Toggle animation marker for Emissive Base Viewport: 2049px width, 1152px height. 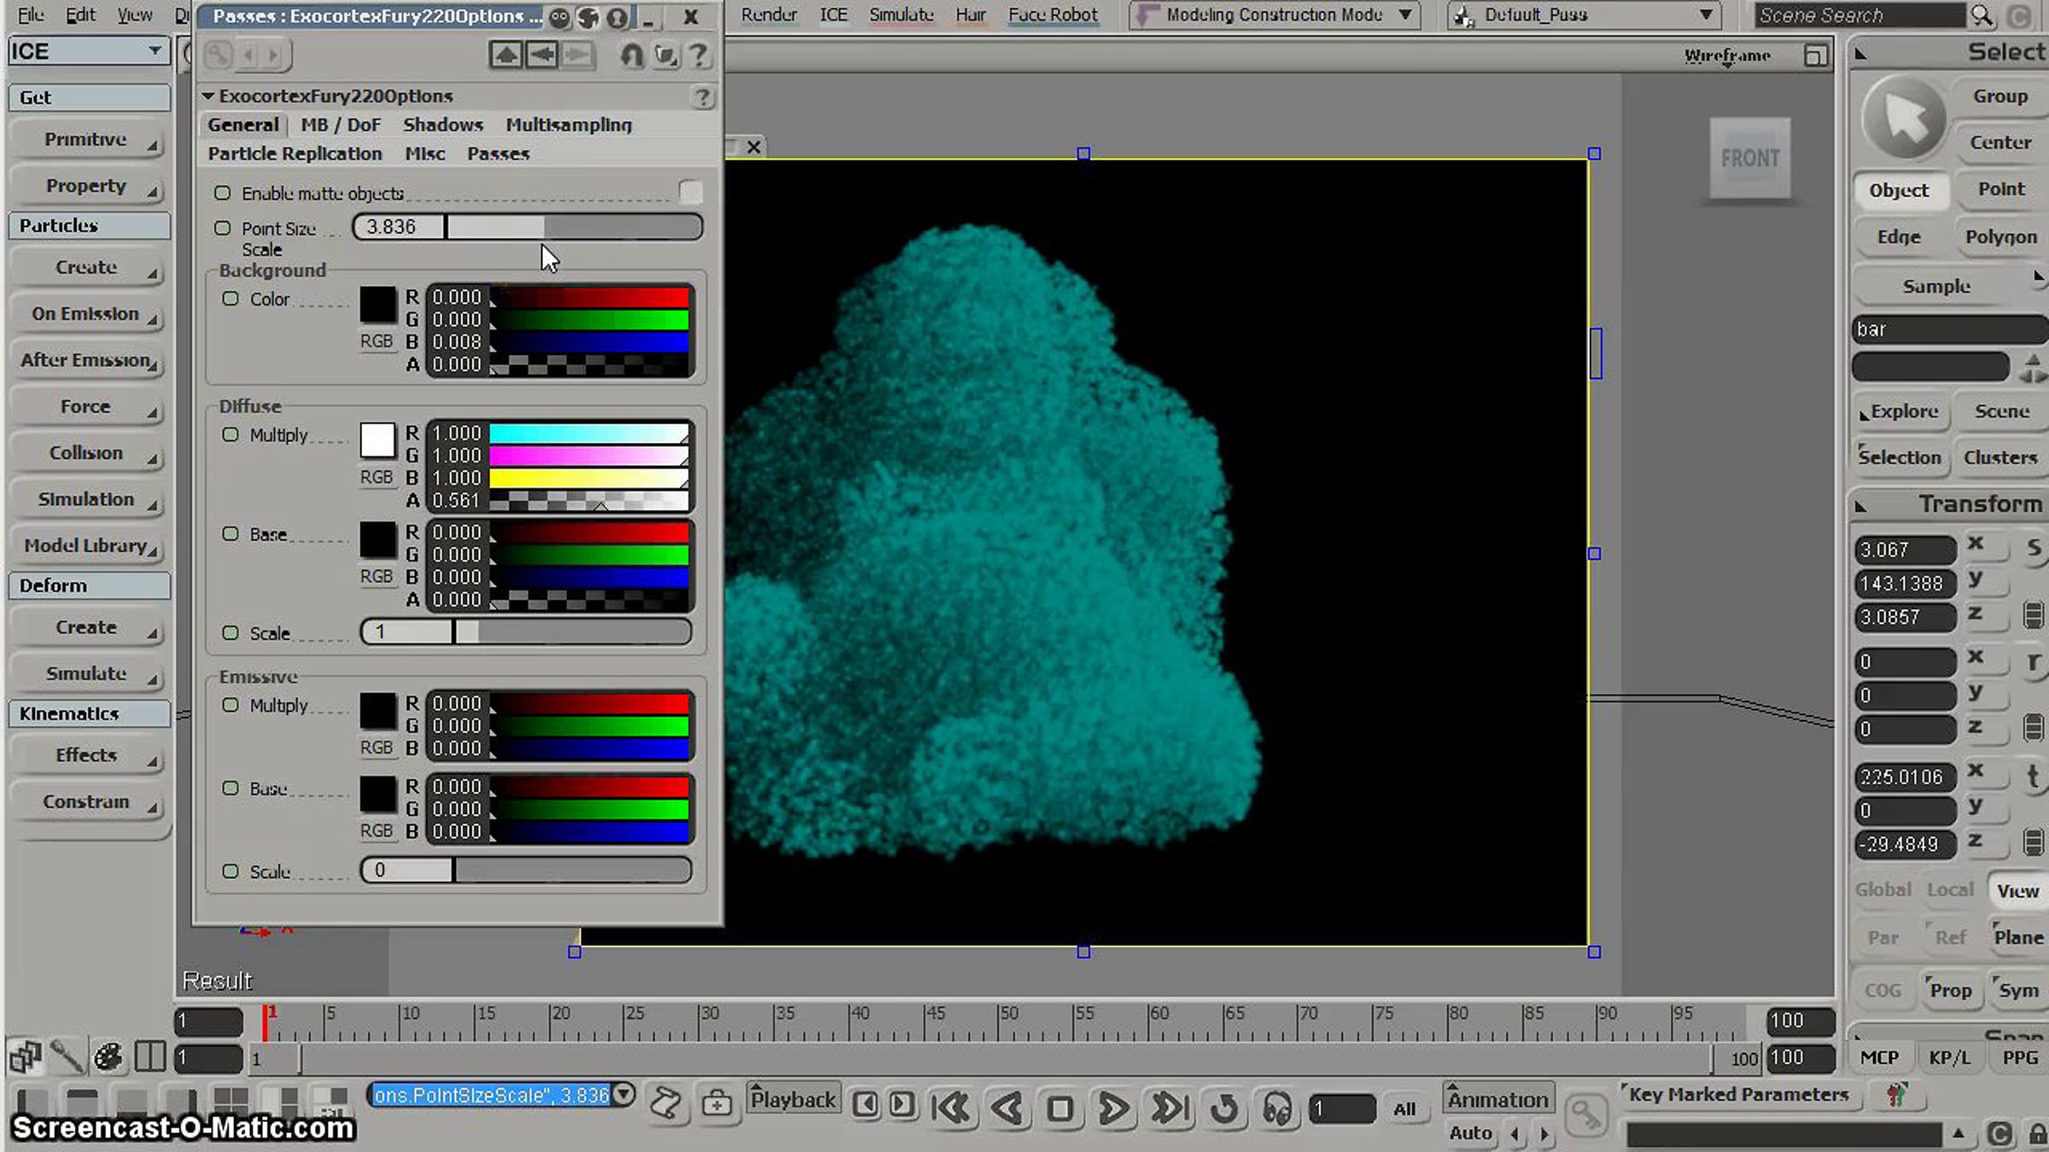pyautogui.click(x=231, y=788)
